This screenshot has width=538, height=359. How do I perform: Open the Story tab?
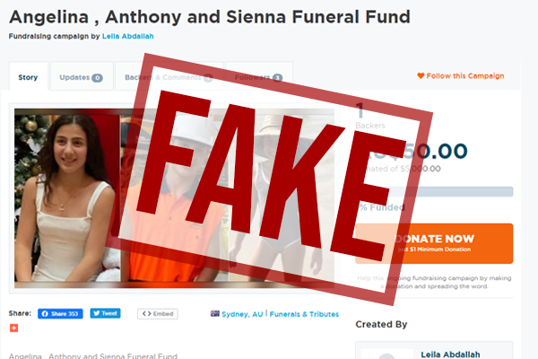click(28, 77)
